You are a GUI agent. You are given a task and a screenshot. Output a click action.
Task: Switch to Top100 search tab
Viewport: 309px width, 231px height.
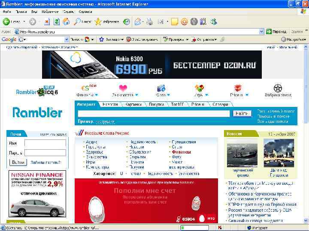pyautogui.click(x=177, y=104)
